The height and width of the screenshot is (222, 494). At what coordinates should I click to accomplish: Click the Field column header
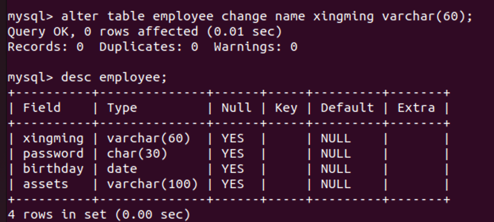coord(42,108)
